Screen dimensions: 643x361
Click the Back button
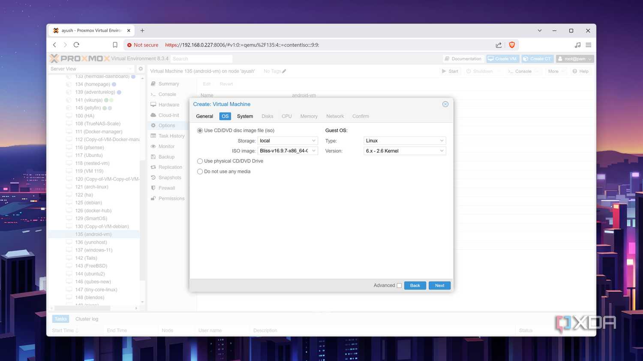(x=415, y=286)
